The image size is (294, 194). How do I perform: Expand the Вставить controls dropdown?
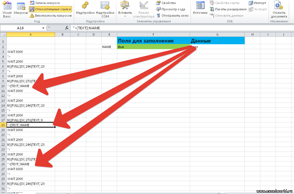(125, 16)
